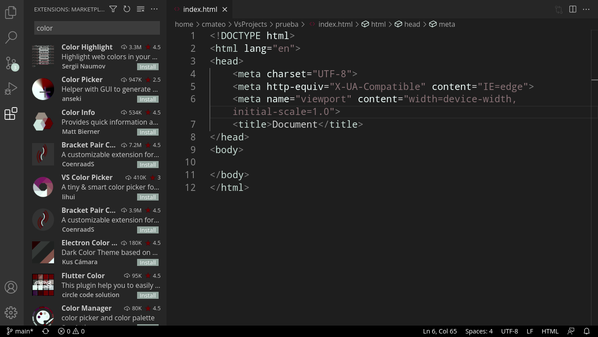Install the Color Info extension
This screenshot has height=337, width=598.
(148, 132)
